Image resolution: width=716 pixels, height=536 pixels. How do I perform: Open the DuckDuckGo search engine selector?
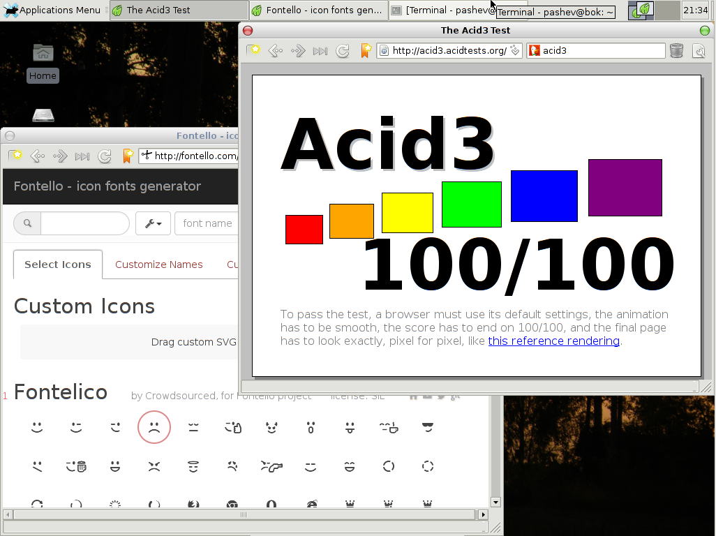click(534, 51)
